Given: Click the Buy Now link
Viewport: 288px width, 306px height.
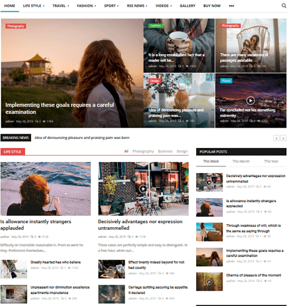Looking at the screenshot, I should [x=212, y=6].
